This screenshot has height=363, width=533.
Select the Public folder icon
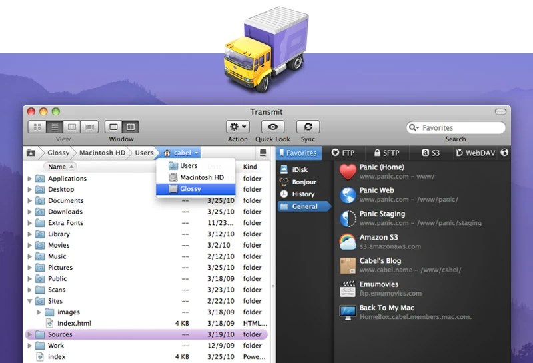click(x=40, y=278)
